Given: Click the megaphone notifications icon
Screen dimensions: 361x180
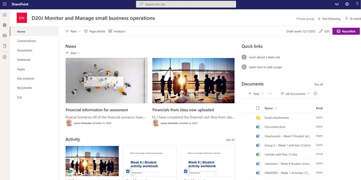Looking at the screenshot, I should click(x=337, y=4).
